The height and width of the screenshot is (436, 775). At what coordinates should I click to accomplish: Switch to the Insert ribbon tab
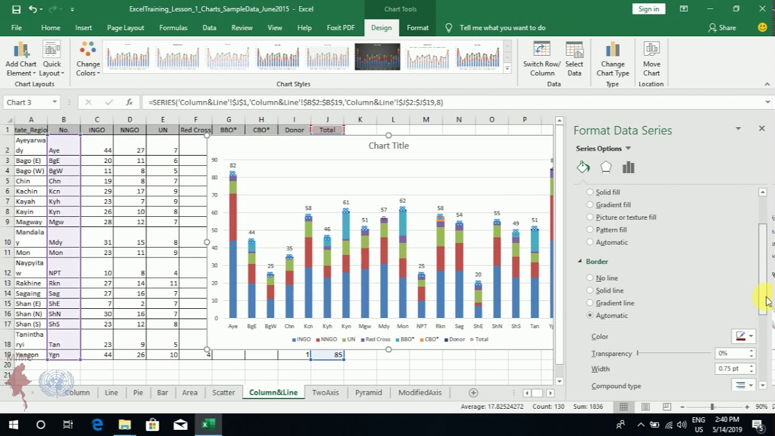(84, 28)
